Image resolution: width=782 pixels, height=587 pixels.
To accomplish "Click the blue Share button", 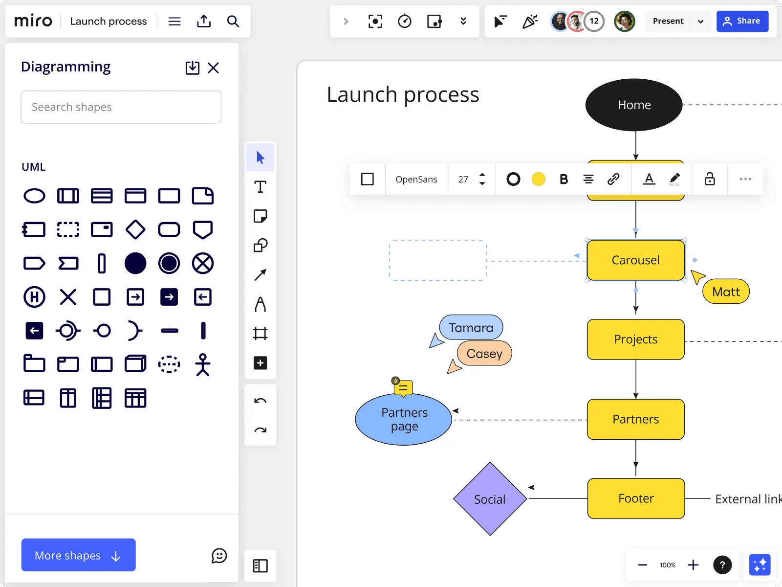I will pyautogui.click(x=742, y=22).
